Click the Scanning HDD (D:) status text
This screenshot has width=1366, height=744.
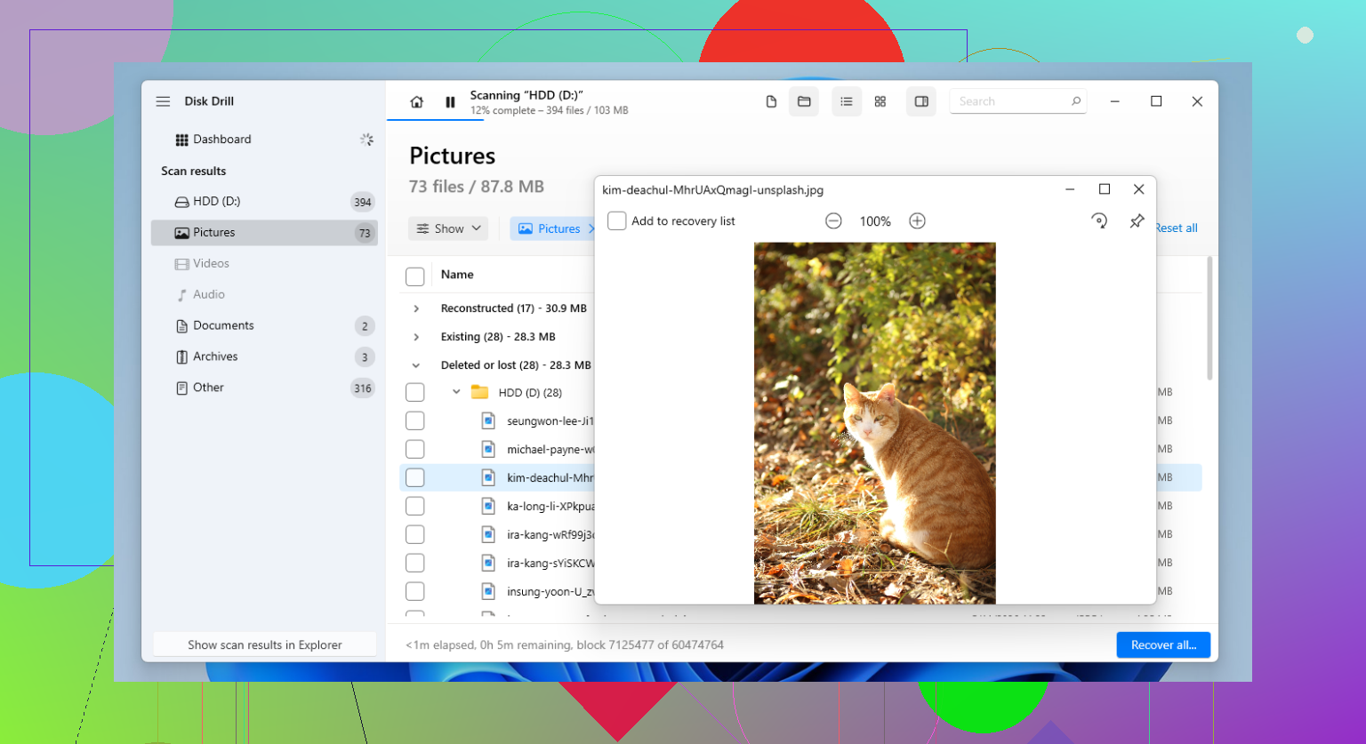pos(526,95)
